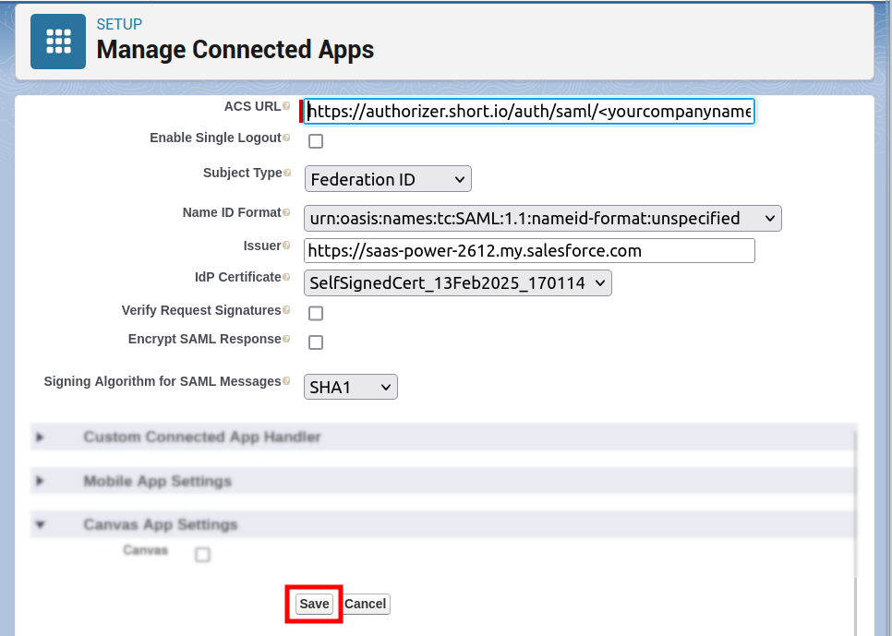Open the Signing Algorithm SHA1 dropdown
The width and height of the screenshot is (892, 636).
(350, 388)
